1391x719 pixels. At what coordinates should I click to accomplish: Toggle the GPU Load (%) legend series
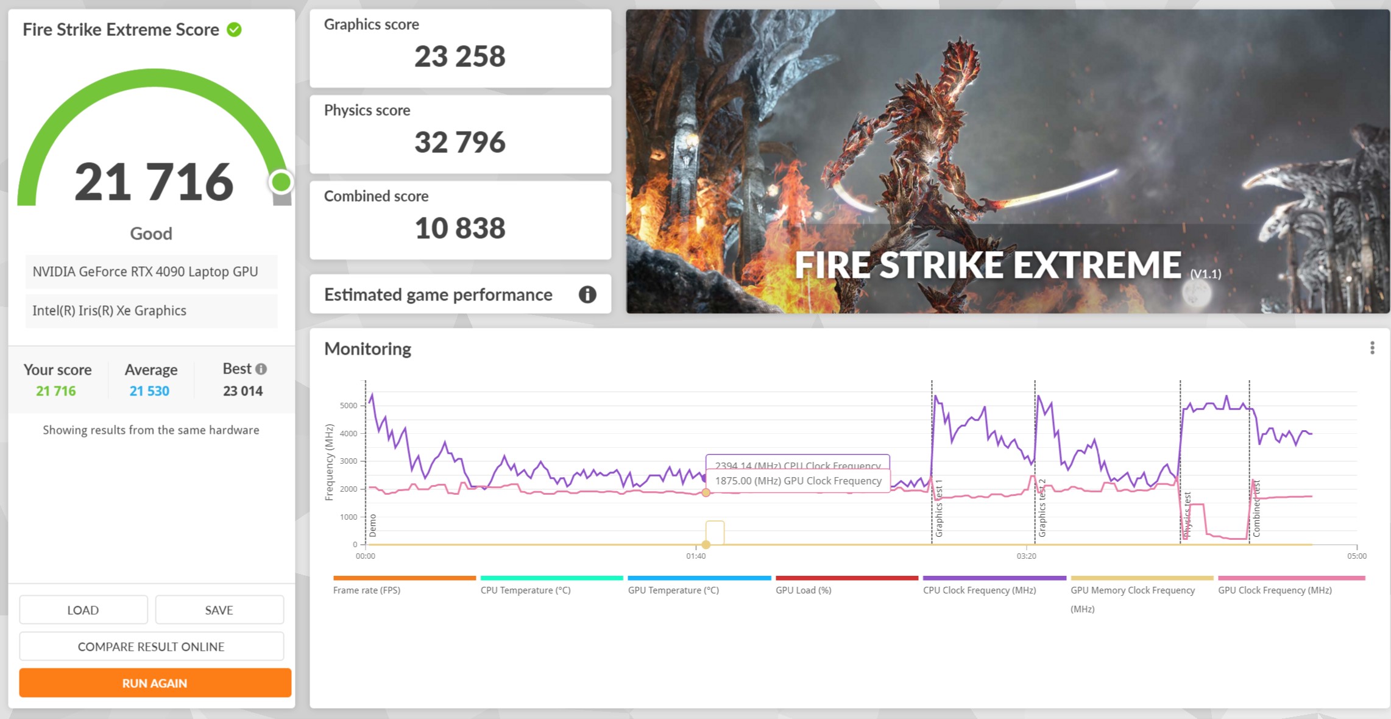[x=803, y=590]
